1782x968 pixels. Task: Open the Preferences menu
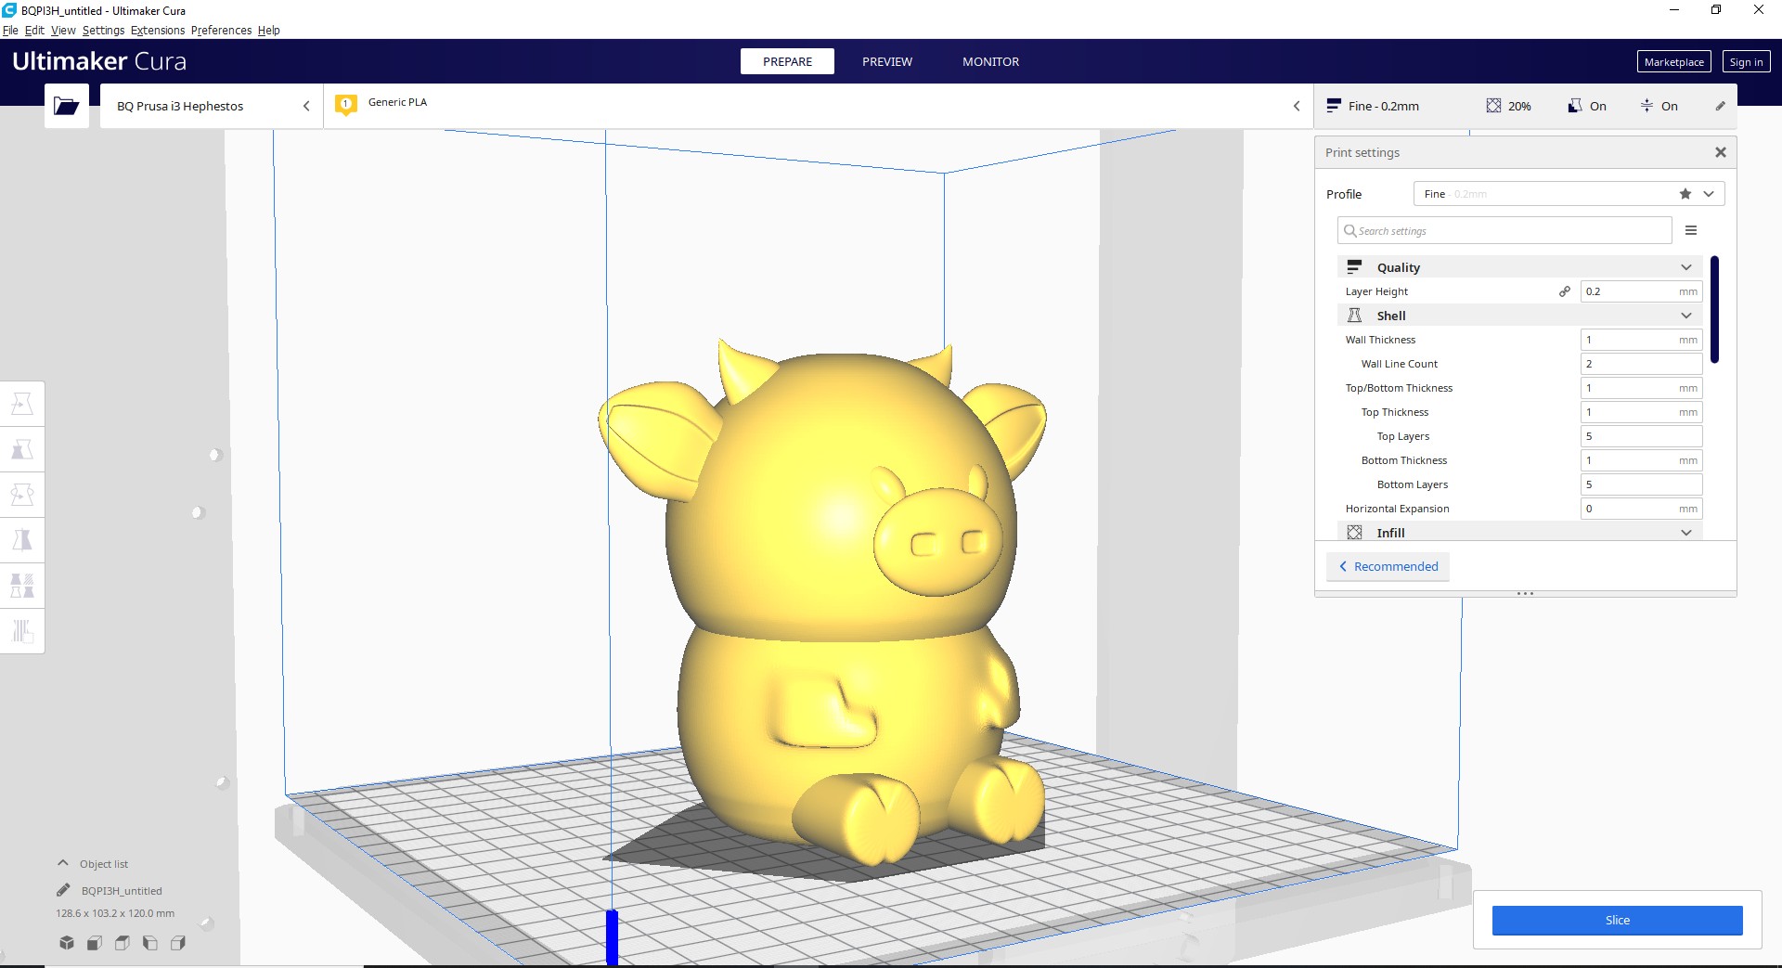tap(221, 30)
